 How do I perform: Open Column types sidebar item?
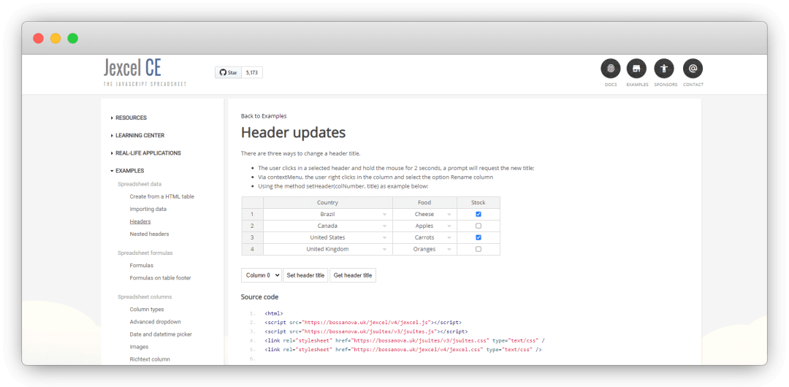tap(146, 310)
